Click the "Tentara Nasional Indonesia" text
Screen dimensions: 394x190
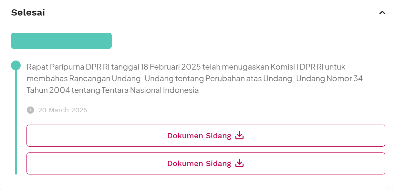pyautogui.click(x=150, y=90)
